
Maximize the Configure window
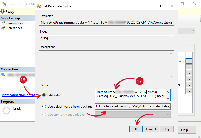182,4
